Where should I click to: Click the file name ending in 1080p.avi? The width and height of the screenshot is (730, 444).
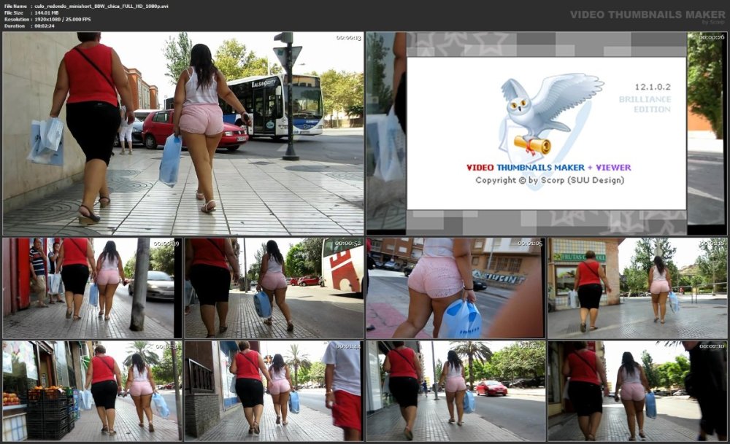click(x=101, y=7)
